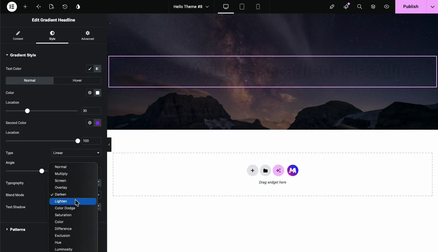The image size is (438, 252).
Task: Choose Darken blend mode
Action: click(73, 194)
